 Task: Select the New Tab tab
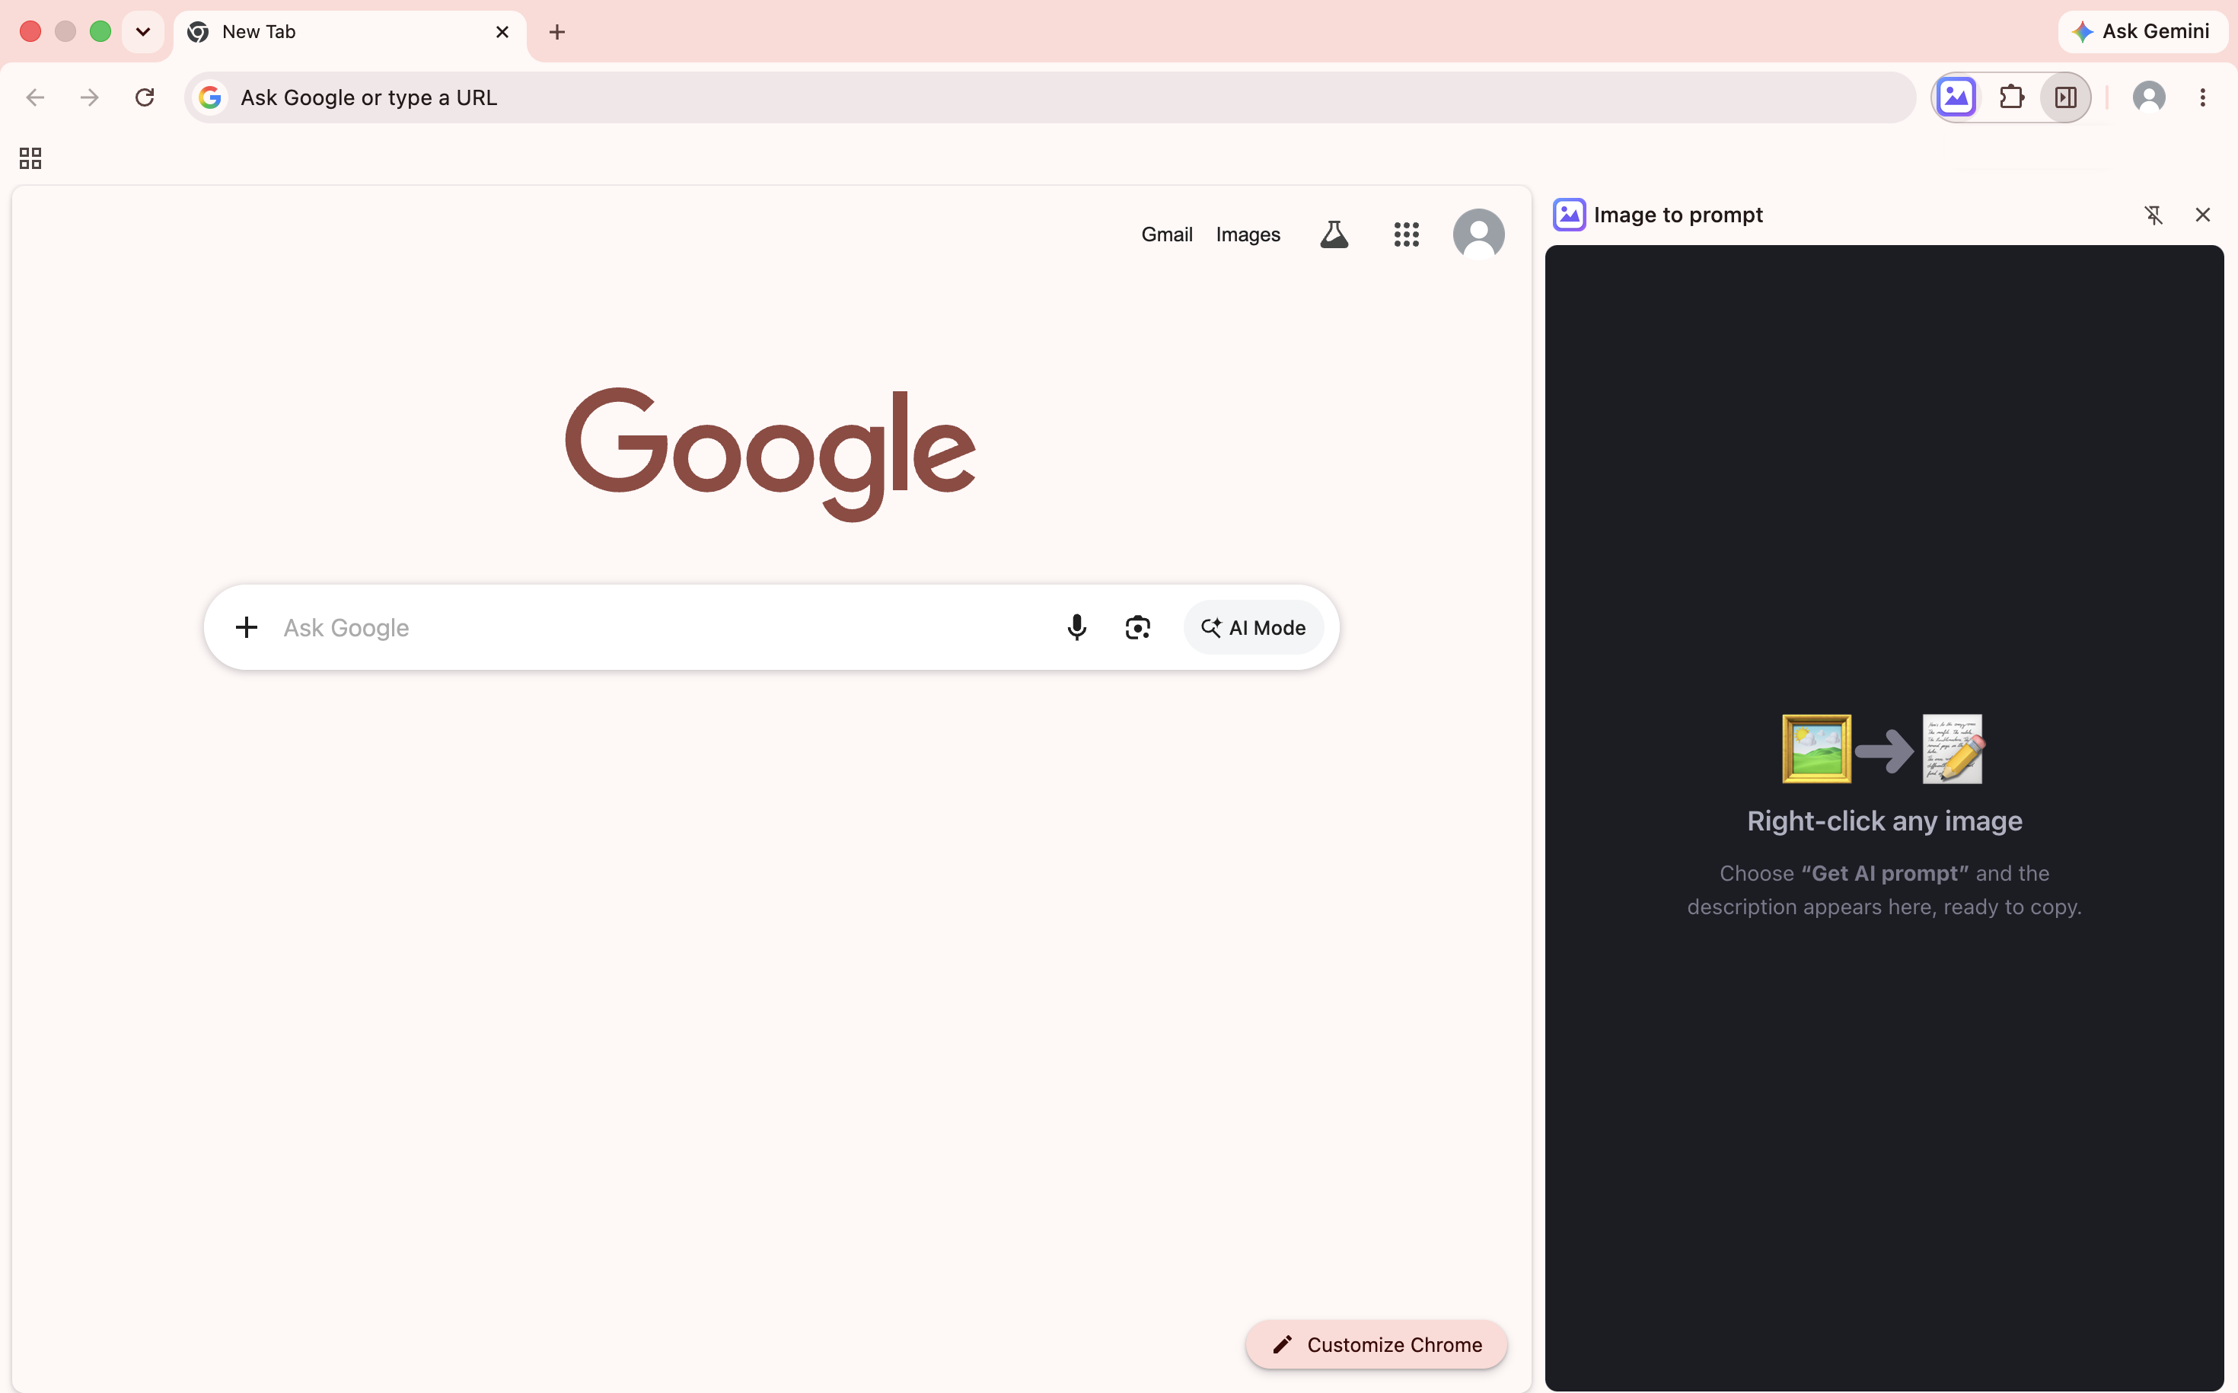point(350,32)
